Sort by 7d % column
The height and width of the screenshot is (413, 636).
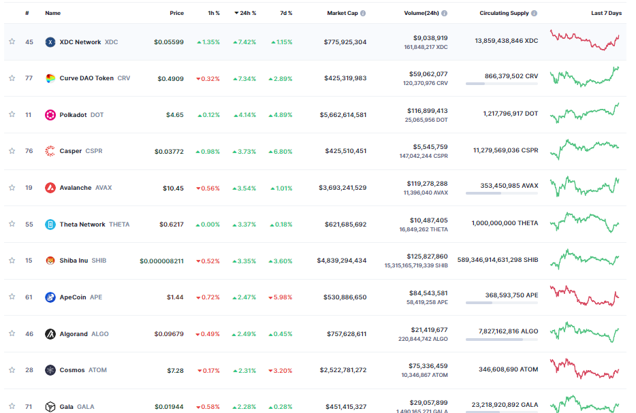(x=286, y=13)
